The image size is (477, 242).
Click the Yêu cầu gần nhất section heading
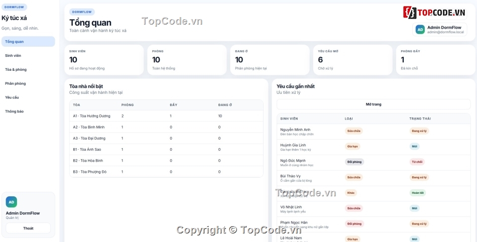296,86
